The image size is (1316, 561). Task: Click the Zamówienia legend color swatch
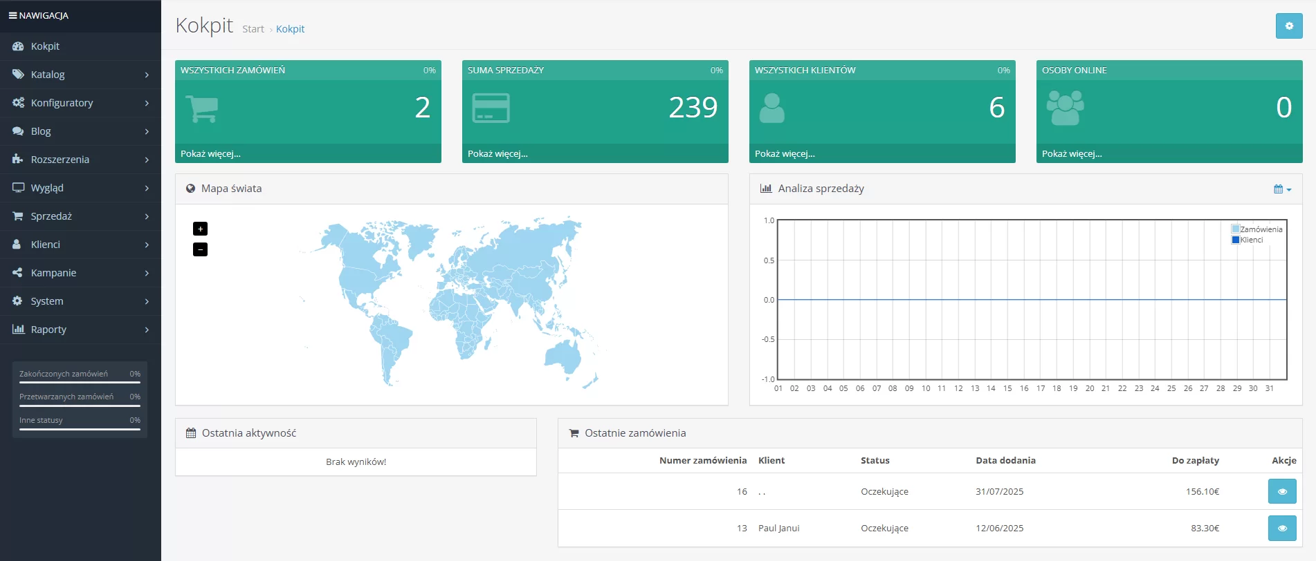point(1235,229)
